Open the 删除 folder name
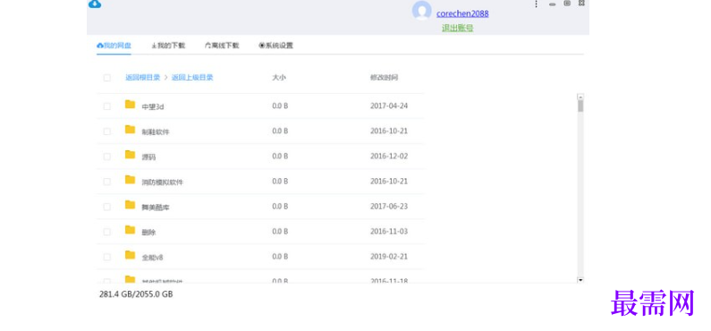711x331 pixels. pyautogui.click(x=148, y=233)
